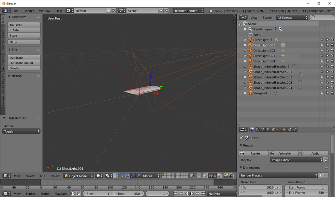Open the Window menu

tap(45, 11)
